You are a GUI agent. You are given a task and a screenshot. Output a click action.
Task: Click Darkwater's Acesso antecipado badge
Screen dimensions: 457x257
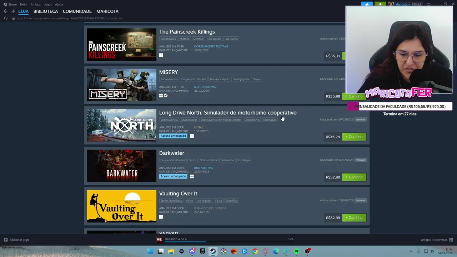[173, 176]
